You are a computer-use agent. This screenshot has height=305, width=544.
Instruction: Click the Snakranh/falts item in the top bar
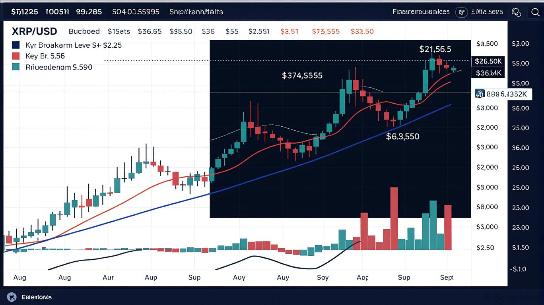[x=196, y=12]
